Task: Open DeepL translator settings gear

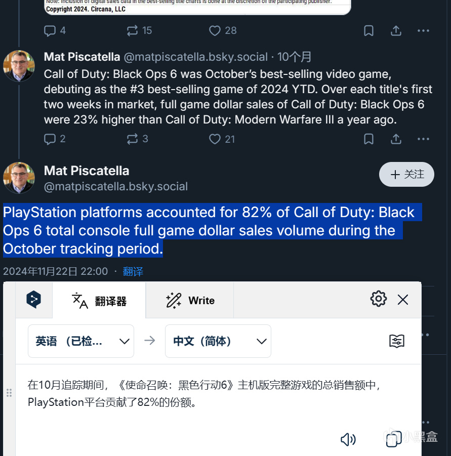Action: pyautogui.click(x=378, y=299)
